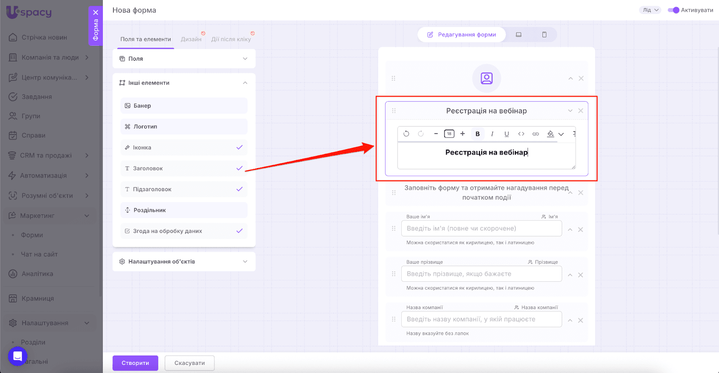
Task: Toggle the Підзаголовок element checkmark
Action: click(240, 189)
